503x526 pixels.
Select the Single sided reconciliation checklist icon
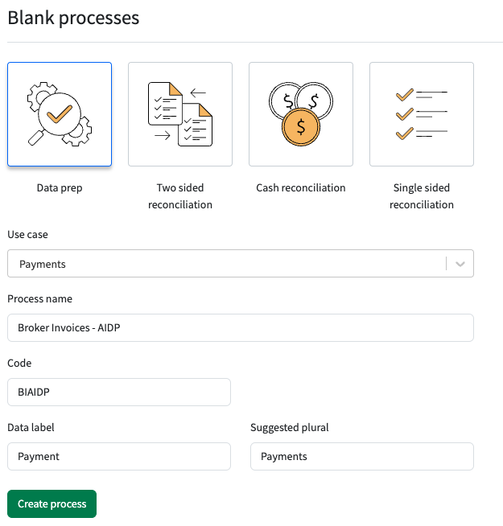click(x=422, y=114)
